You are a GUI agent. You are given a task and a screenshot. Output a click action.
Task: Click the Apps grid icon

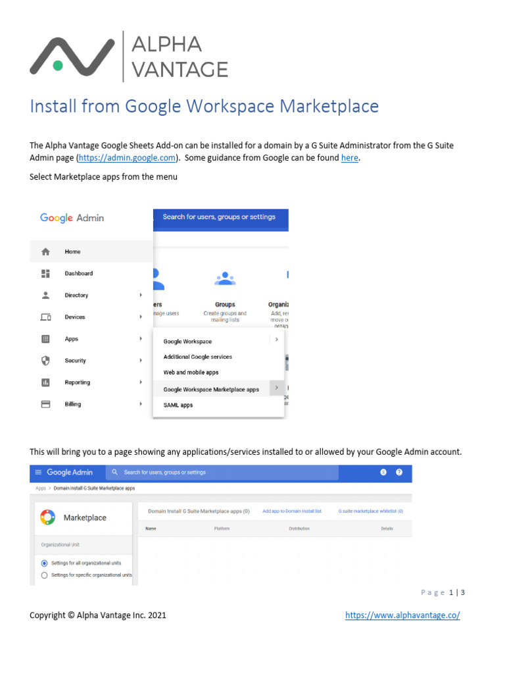(x=45, y=339)
